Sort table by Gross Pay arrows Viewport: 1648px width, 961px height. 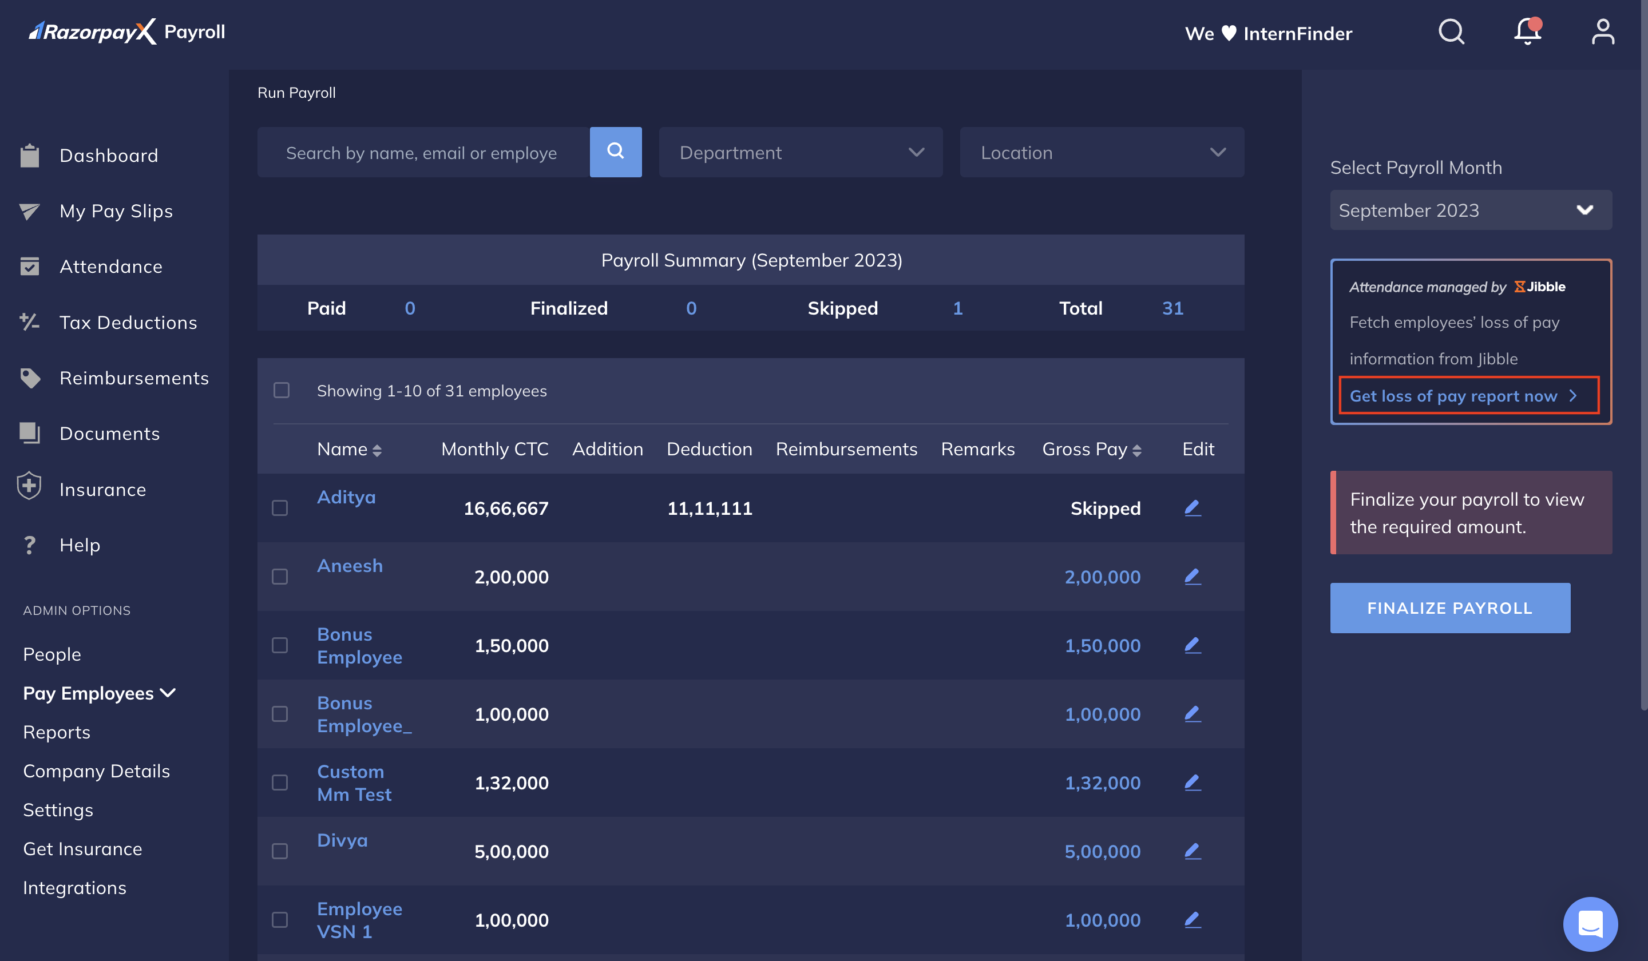coord(1136,450)
